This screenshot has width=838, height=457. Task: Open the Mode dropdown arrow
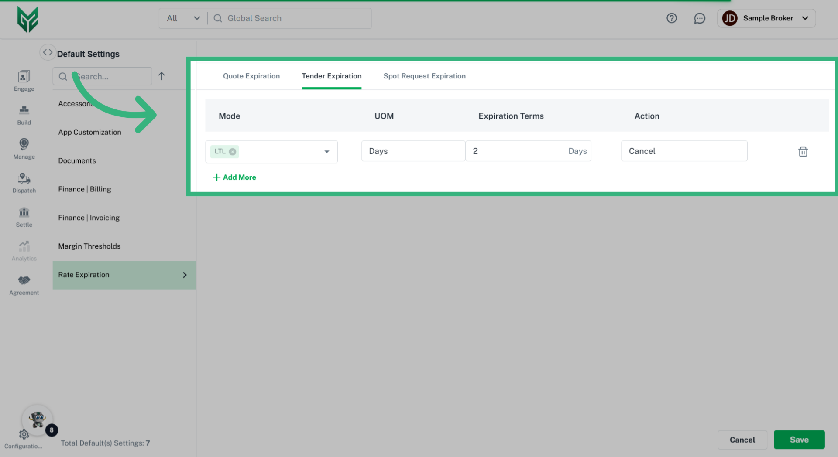(x=326, y=152)
